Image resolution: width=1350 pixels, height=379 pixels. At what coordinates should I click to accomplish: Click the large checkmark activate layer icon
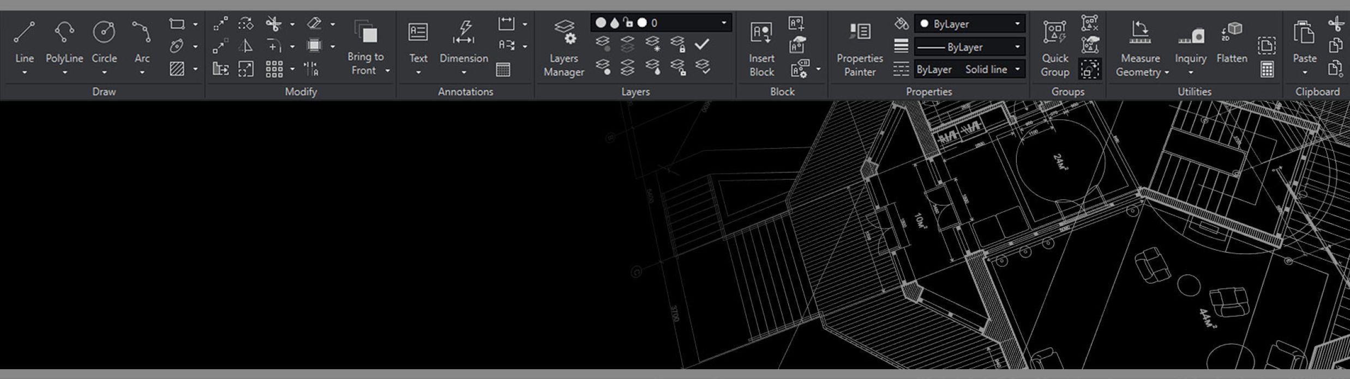[x=702, y=44]
